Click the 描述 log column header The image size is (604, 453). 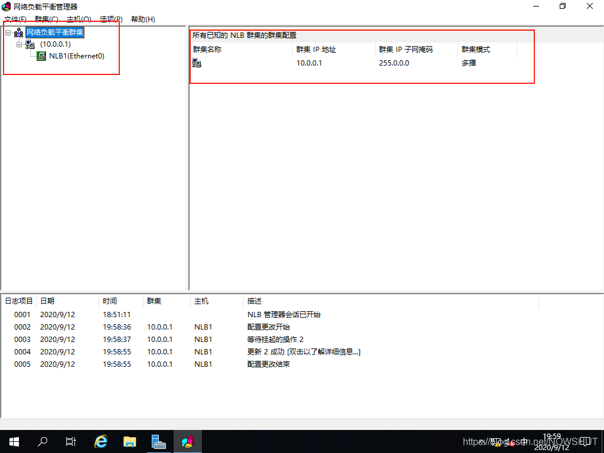point(254,301)
